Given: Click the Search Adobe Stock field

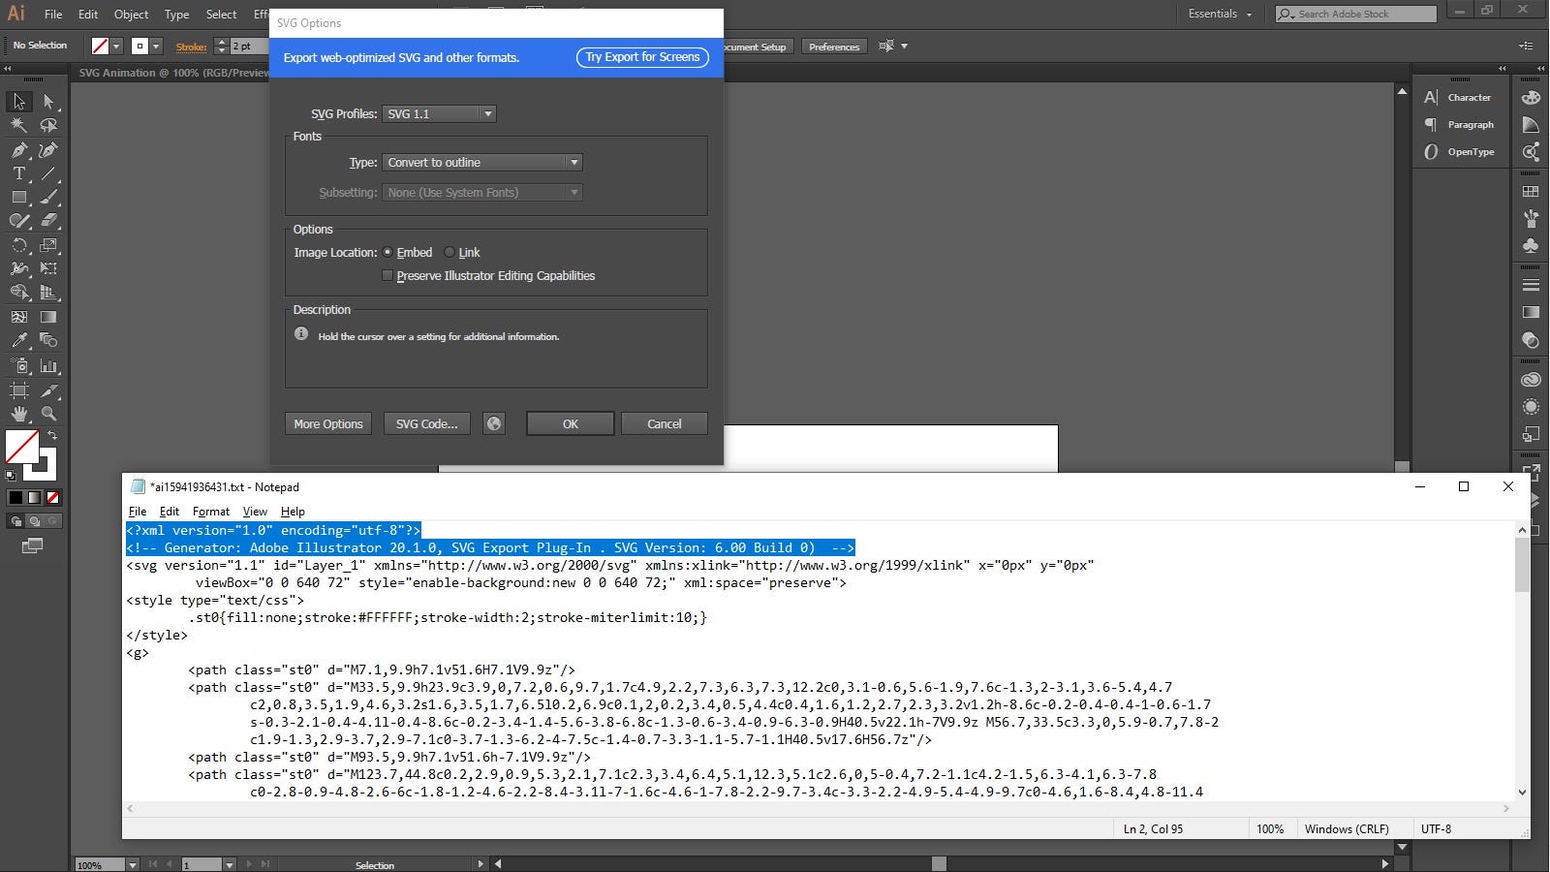Looking at the screenshot, I should tap(1355, 14).
